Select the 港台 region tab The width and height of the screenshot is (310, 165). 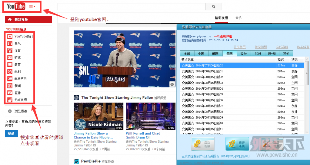(244, 54)
